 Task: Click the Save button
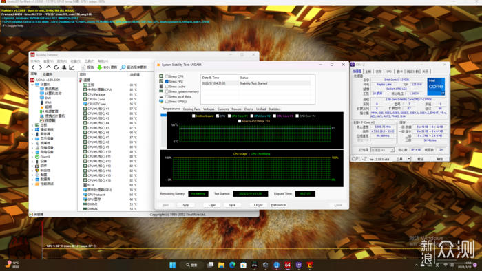tap(232, 205)
